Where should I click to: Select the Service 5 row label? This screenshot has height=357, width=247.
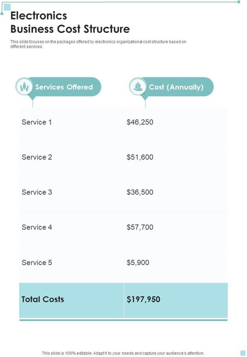click(x=37, y=262)
